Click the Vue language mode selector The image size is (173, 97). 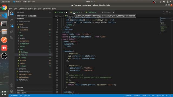point(153,96)
